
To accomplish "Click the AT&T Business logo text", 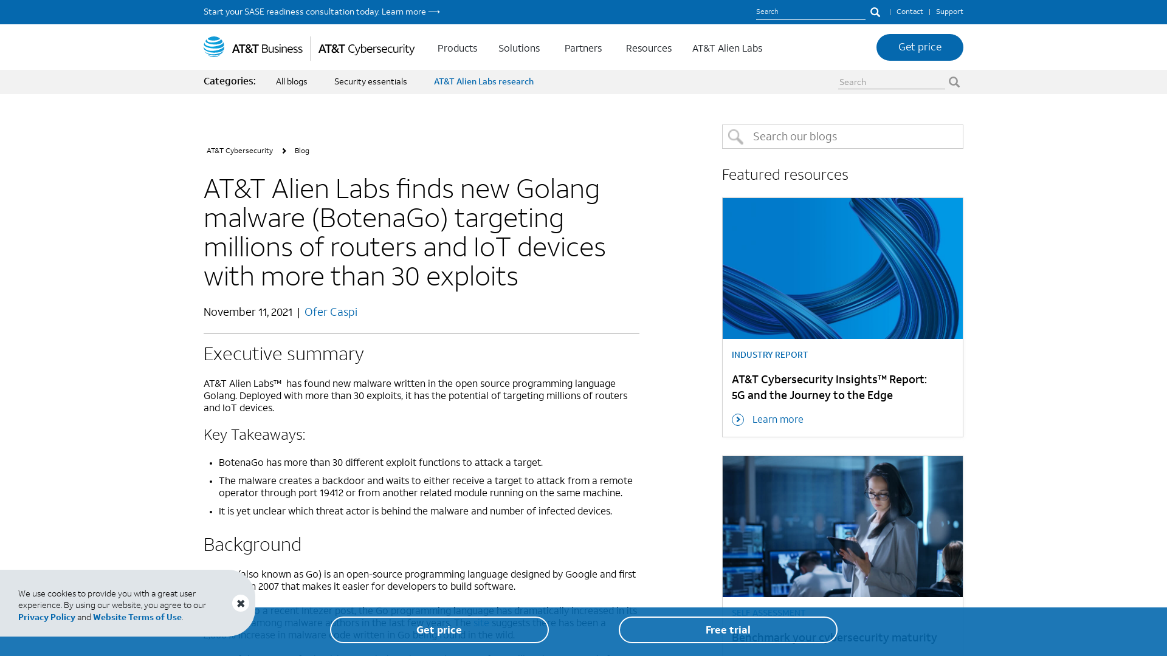I will (267, 49).
